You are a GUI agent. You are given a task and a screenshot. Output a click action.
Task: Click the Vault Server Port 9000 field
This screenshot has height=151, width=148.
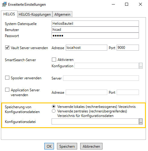[128, 48]
